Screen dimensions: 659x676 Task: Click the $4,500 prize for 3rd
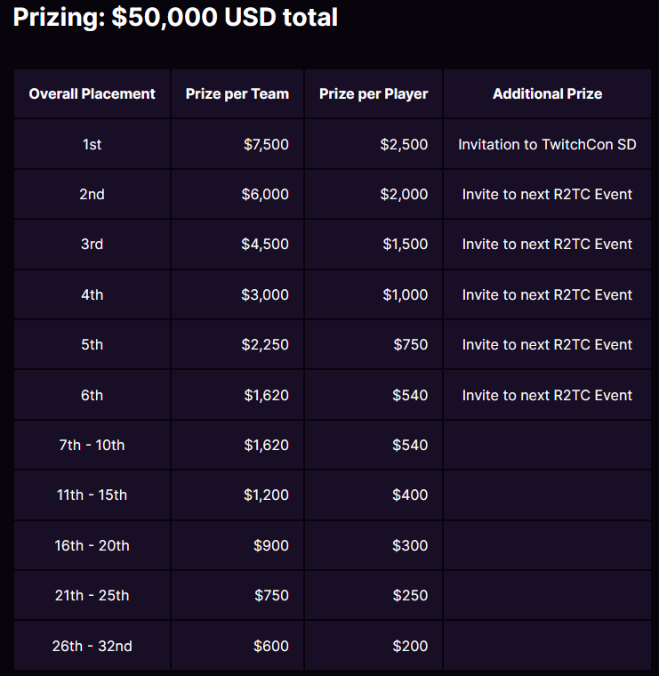[x=265, y=244]
